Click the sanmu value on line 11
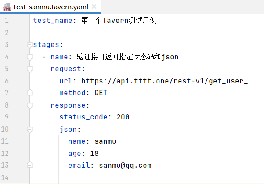This screenshot has height=184, width=264. [105, 141]
